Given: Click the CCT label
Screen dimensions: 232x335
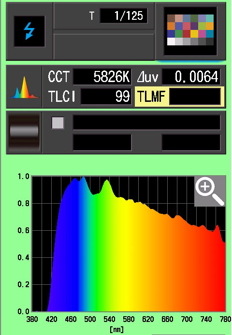Looking at the screenshot, I should [x=58, y=76].
